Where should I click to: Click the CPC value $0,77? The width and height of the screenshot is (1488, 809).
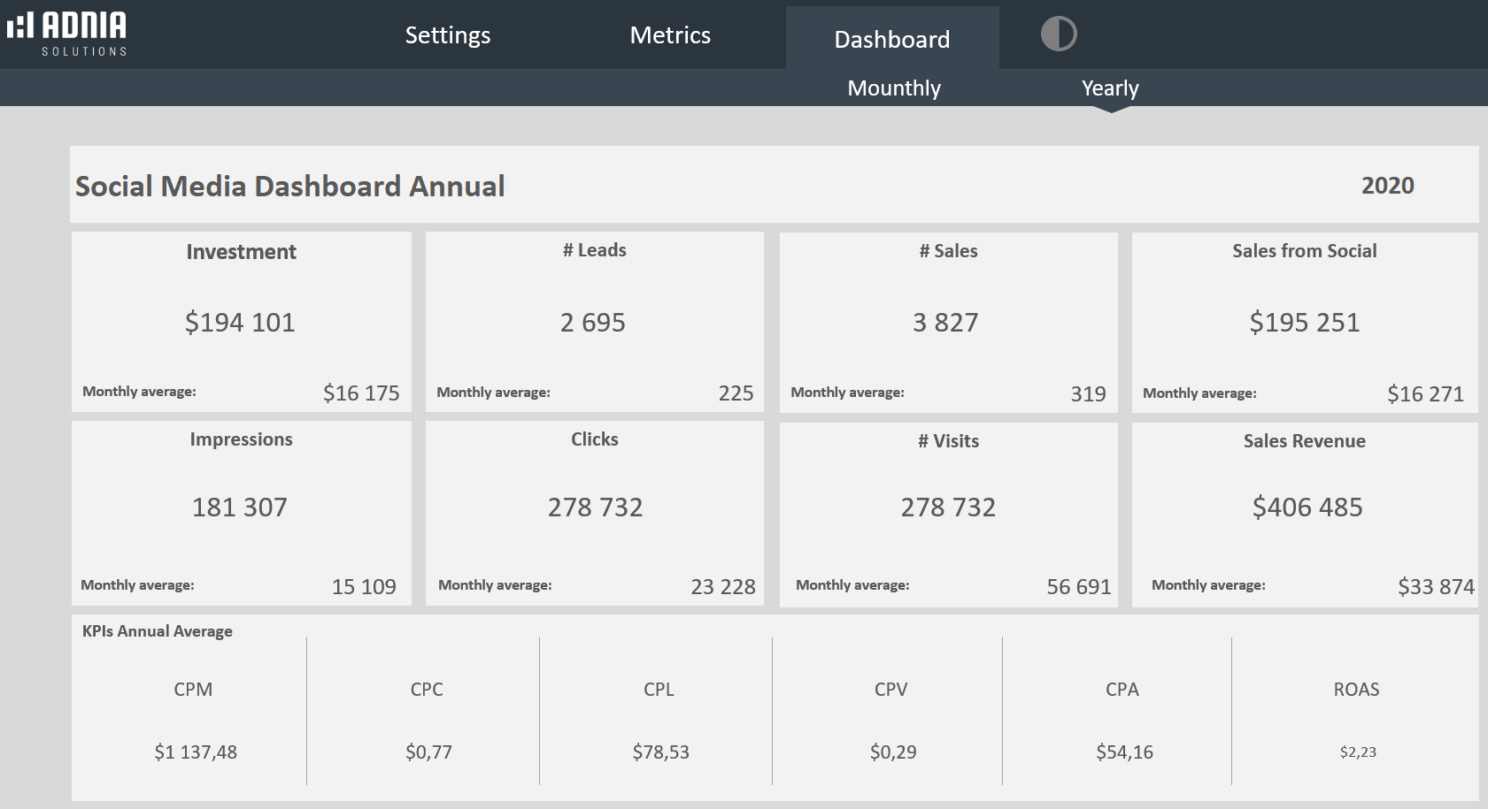[428, 752]
